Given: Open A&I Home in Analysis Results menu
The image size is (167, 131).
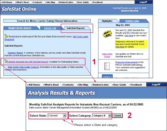Looking at the screenshot, I should 34,85.
